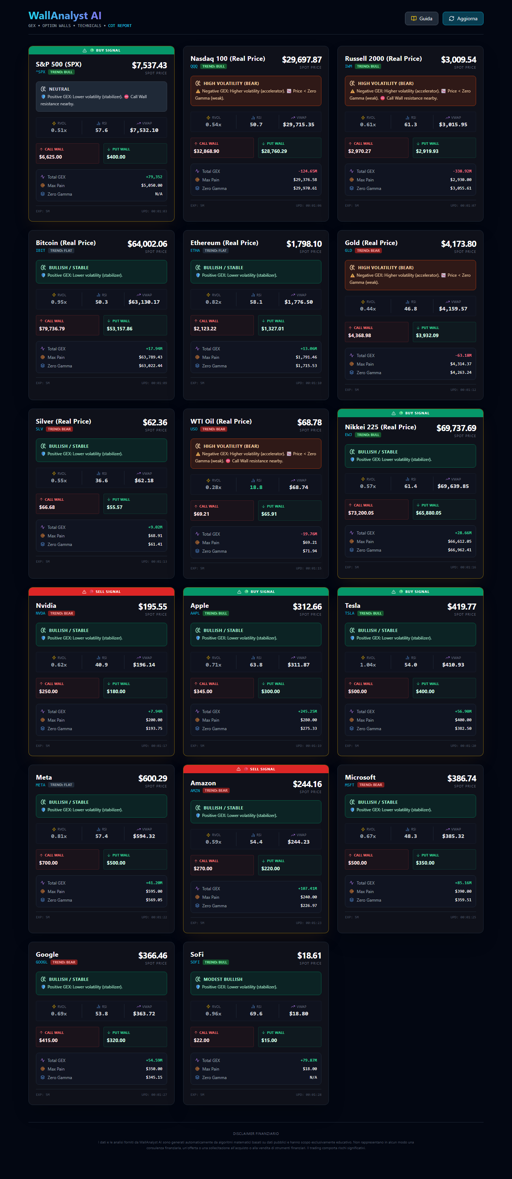Click the Aggiorna refresh button
The width and height of the screenshot is (512, 1179).
[463, 18]
